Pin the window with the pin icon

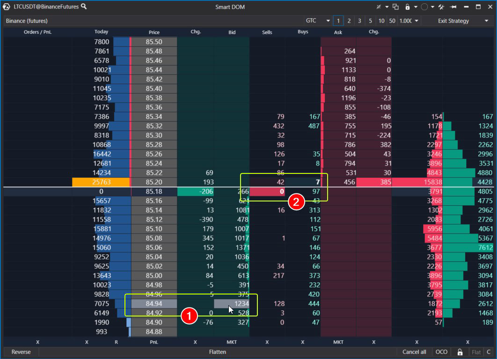click(x=453, y=7)
